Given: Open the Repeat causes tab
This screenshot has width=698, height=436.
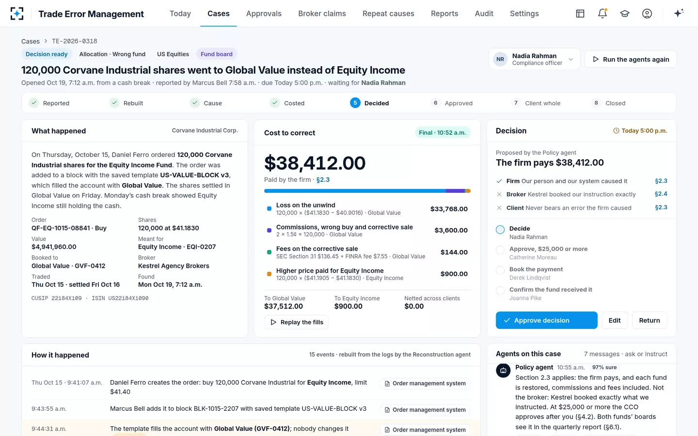Looking at the screenshot, I should tap(388, 14).
